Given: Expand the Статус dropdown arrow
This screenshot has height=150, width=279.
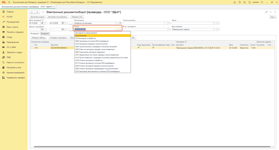Looking at the screenshot, I should pyautogui.click(x=117, y=29).
